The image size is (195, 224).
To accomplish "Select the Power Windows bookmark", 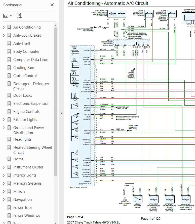I will click(x=27, y=216).
